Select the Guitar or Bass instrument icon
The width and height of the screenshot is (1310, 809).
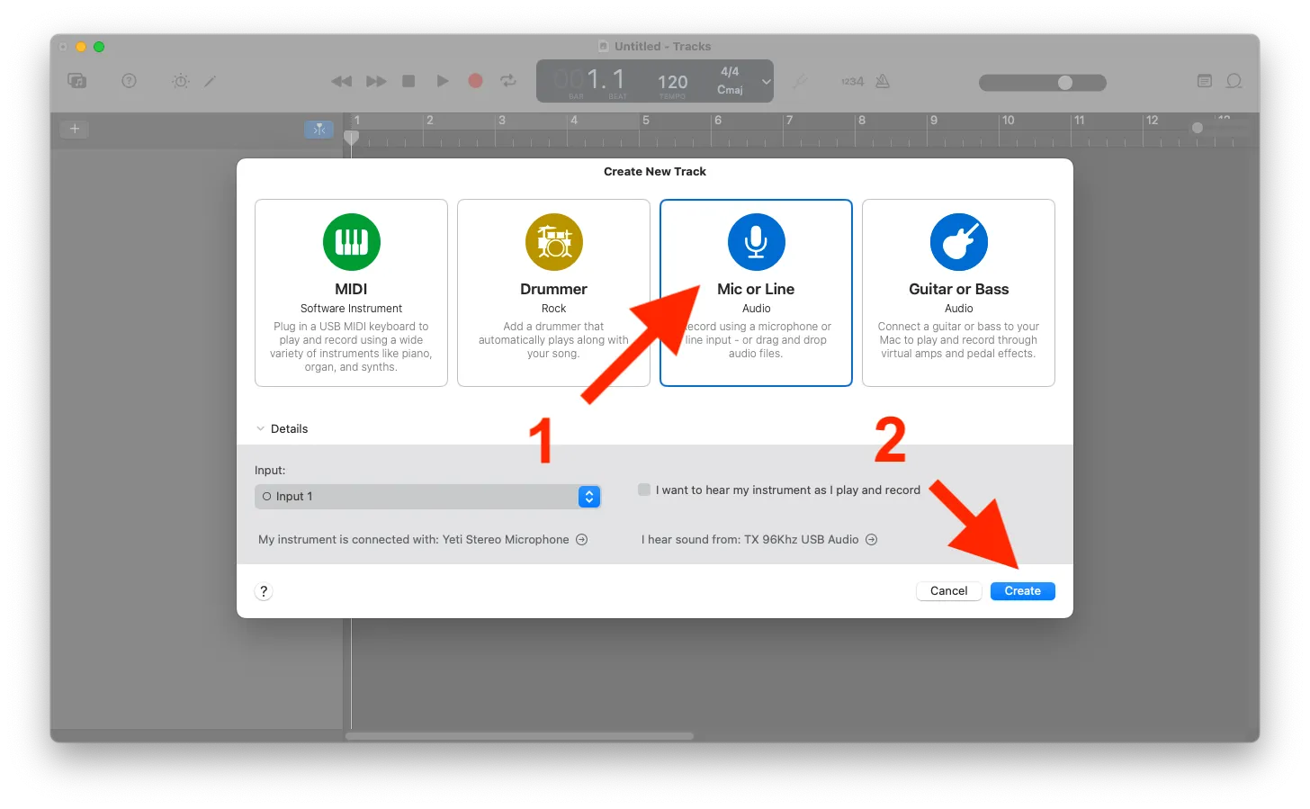point(958,241)
